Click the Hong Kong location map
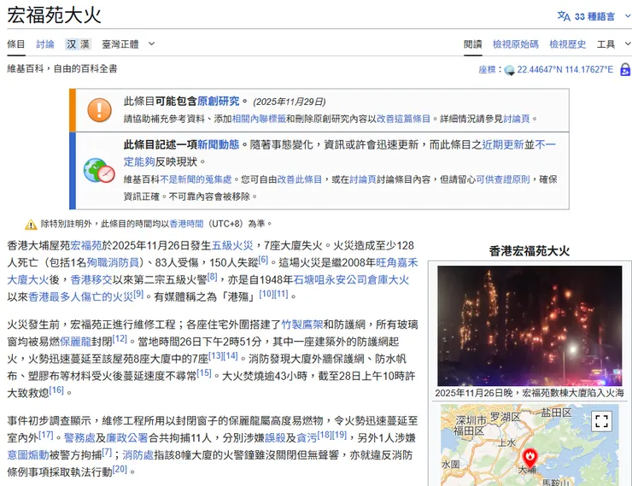 pos(530,445)
